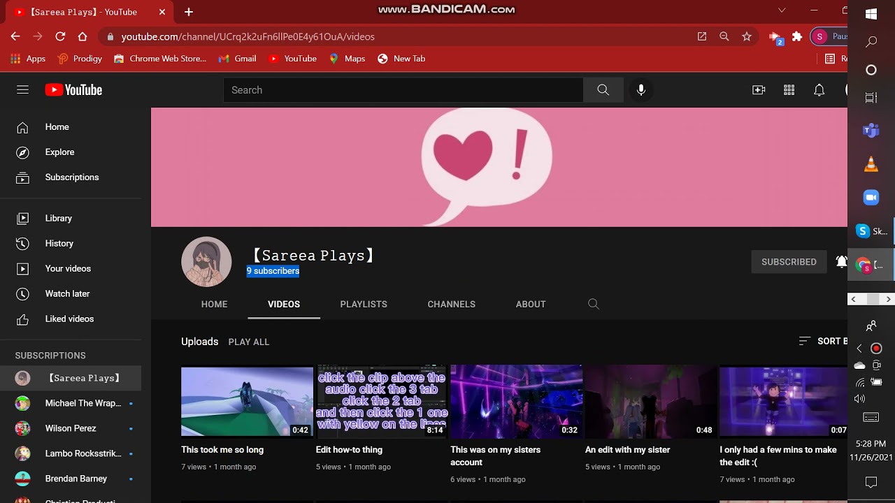Click the search magnifier button
Image resolution: width=895 pixels, height=503 pixels.
603,90
